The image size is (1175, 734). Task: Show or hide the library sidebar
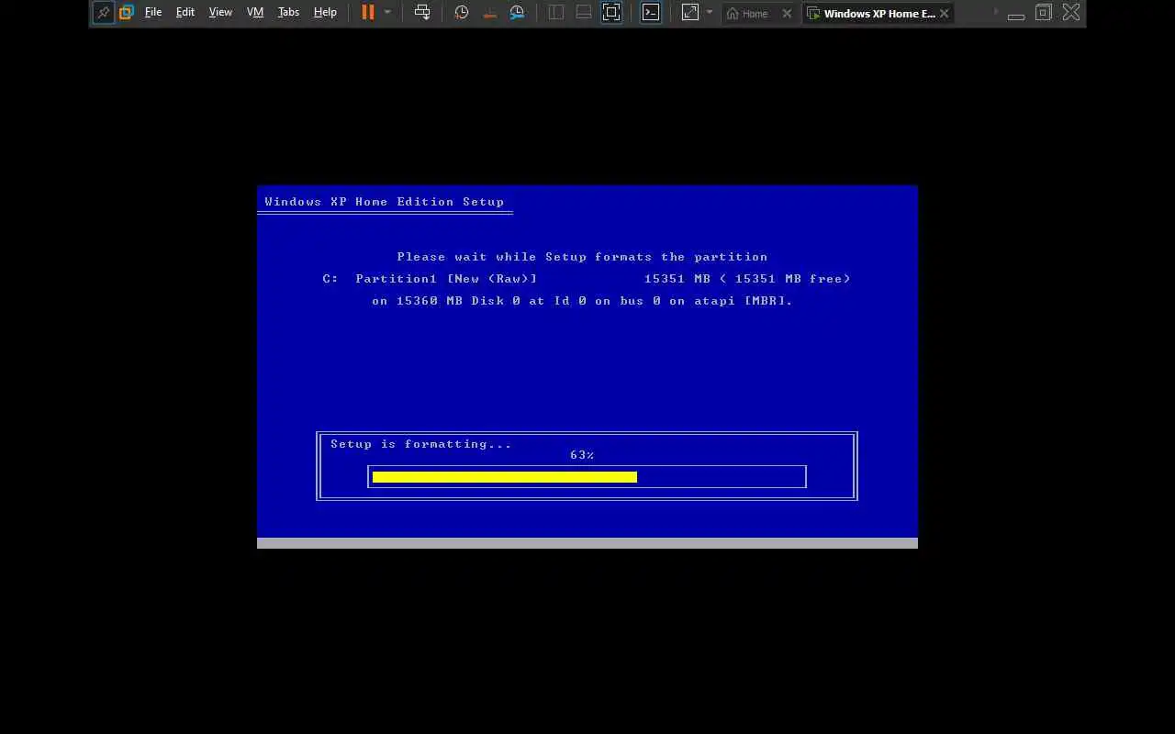(x=556, y=13)
